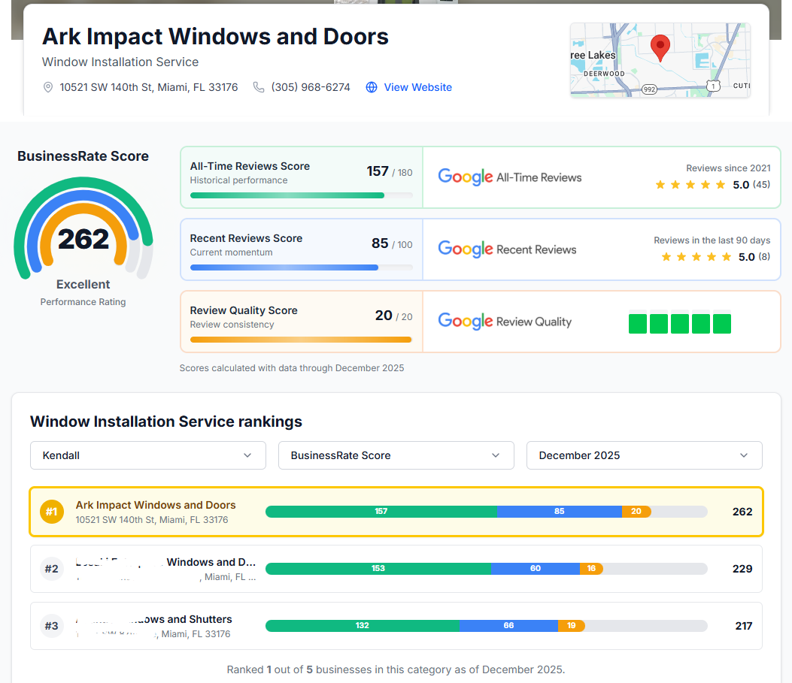
Task: Click the blue 66 segment in #3 row
Action: [508, 625]
